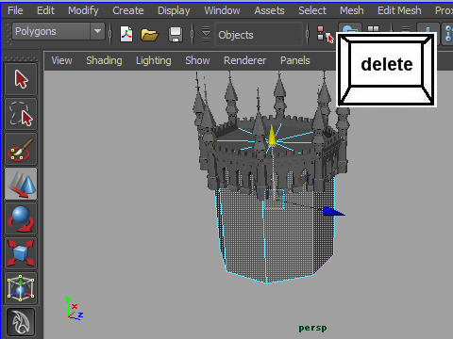Open the Edit Mesh menu

click(399, 10)
